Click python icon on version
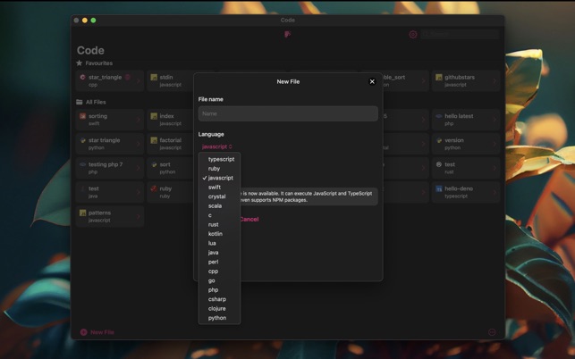The image size is (575, 359). point(439,140)
